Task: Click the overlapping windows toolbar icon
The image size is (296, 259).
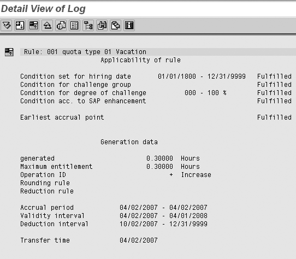Action: (x=116, y=25)
